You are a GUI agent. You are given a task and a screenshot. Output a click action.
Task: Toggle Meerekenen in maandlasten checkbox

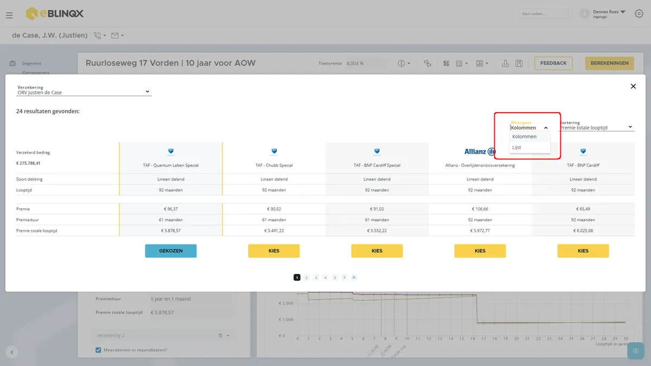pyautogui.click(x=98, y=350)
